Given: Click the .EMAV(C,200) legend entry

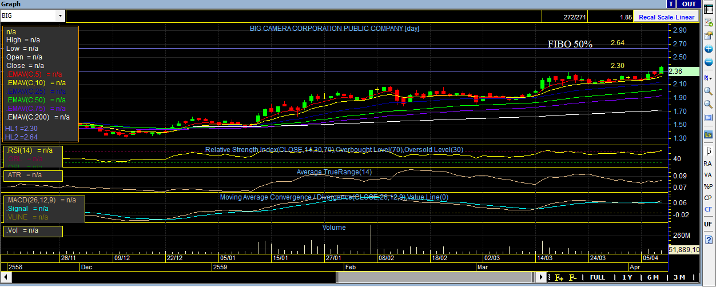Looking at the screenshot, I should coord(38,117).
